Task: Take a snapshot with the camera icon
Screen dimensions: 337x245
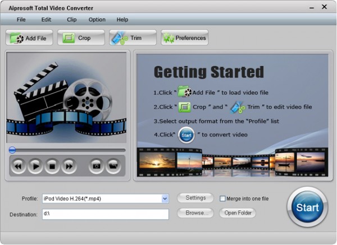Action: pyautogui.click(x=97, y=165)
